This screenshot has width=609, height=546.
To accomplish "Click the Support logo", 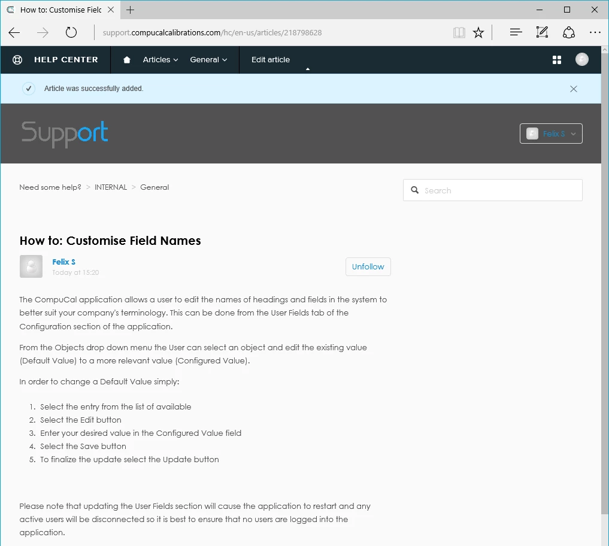I will point(65,134).
